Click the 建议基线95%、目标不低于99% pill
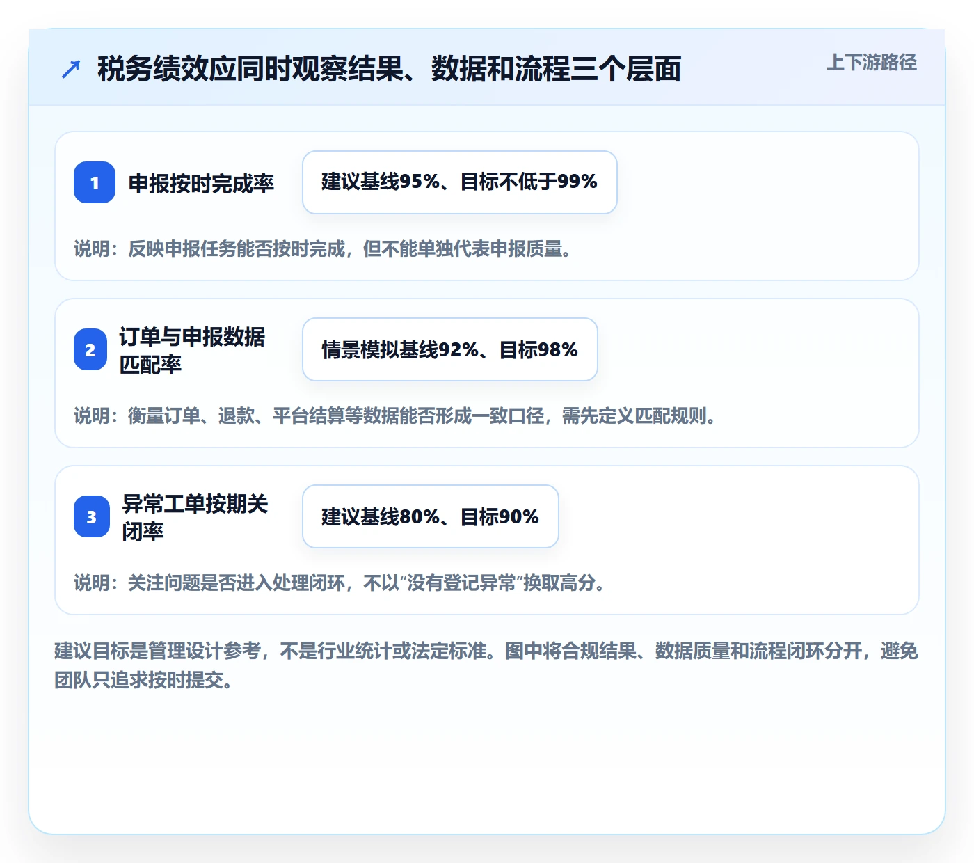The image size is (974, 863). click(x=460, y=182)
